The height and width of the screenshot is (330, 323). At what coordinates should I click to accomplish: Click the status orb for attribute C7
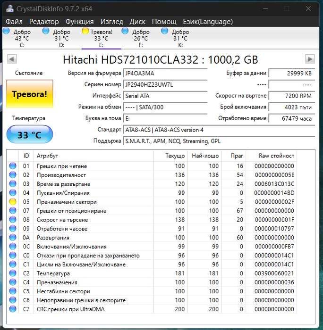pyautogui.click(x=13, y=309)
